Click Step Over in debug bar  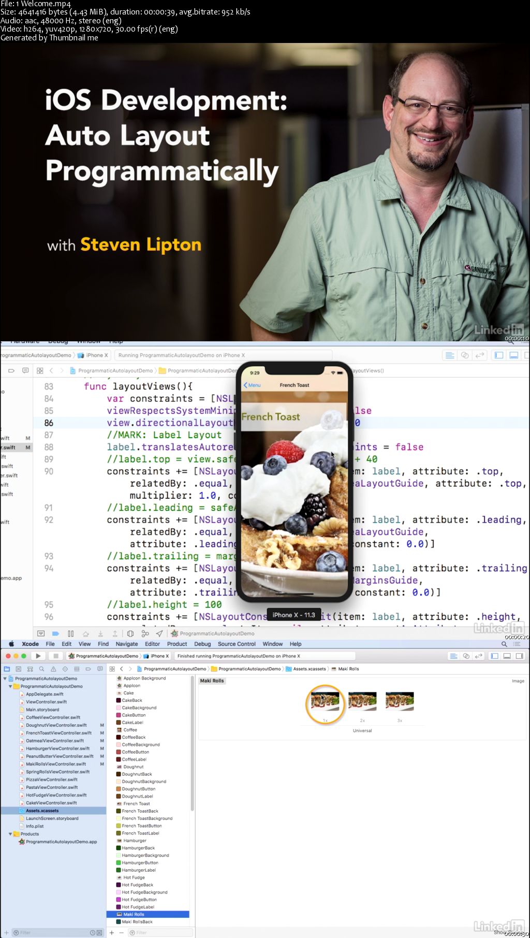pyautogui.click(x=85, y=633)
